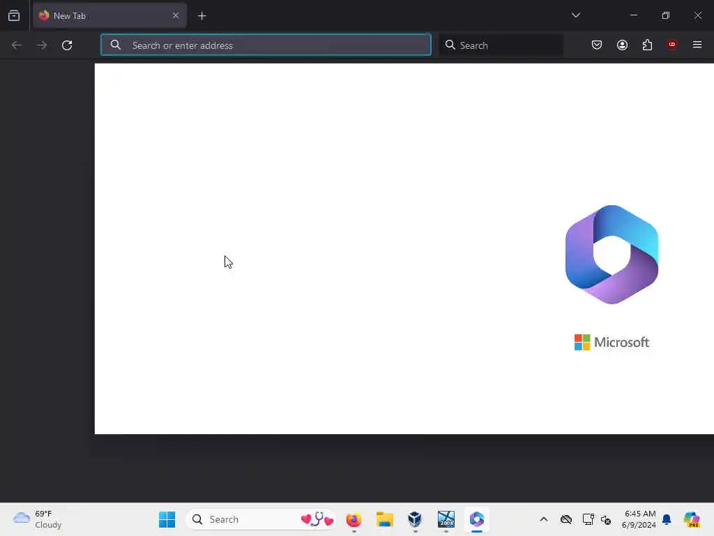
Task: Open clock and calendar at 6:45 AM
Action: (x=639, y=519)
